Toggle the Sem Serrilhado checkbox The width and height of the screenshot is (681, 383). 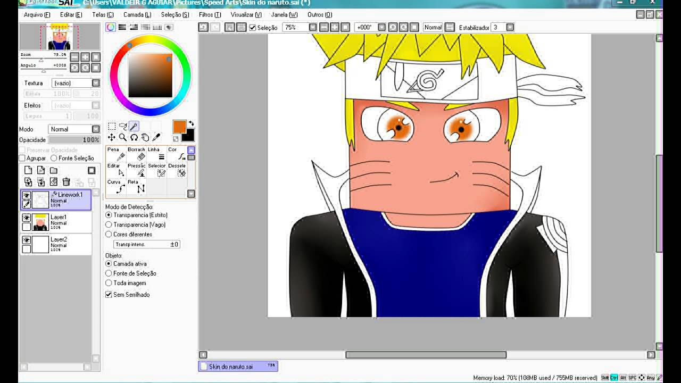(109, 295)
